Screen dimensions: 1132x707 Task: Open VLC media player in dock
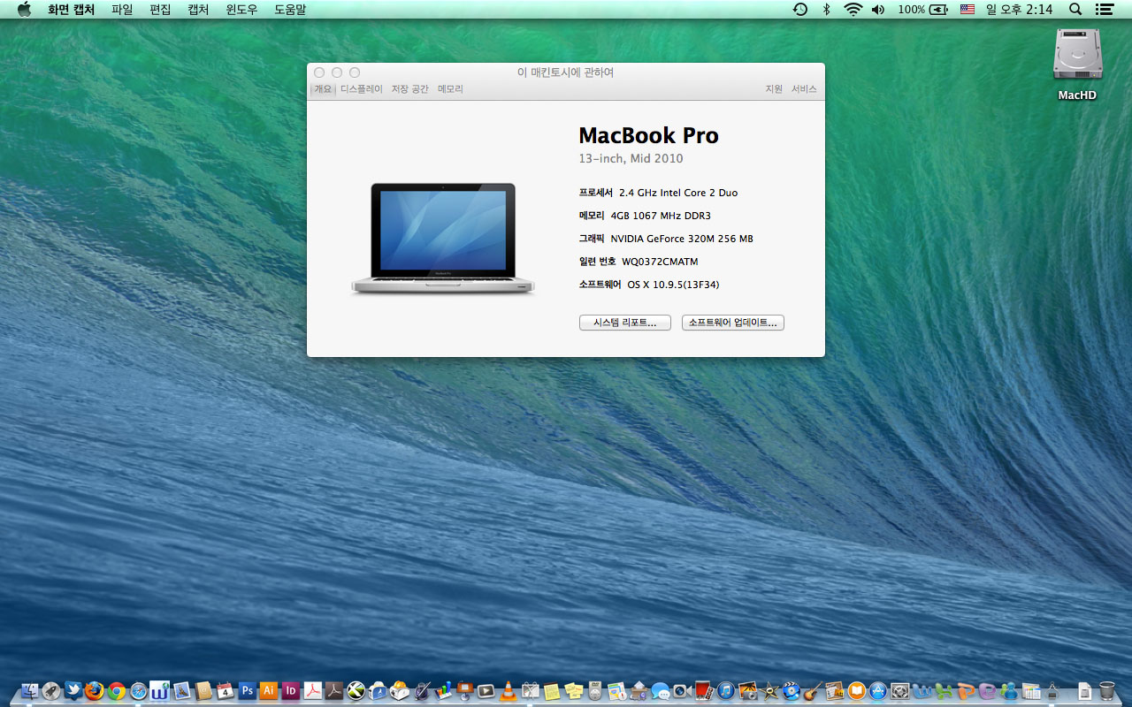(509, 691)
